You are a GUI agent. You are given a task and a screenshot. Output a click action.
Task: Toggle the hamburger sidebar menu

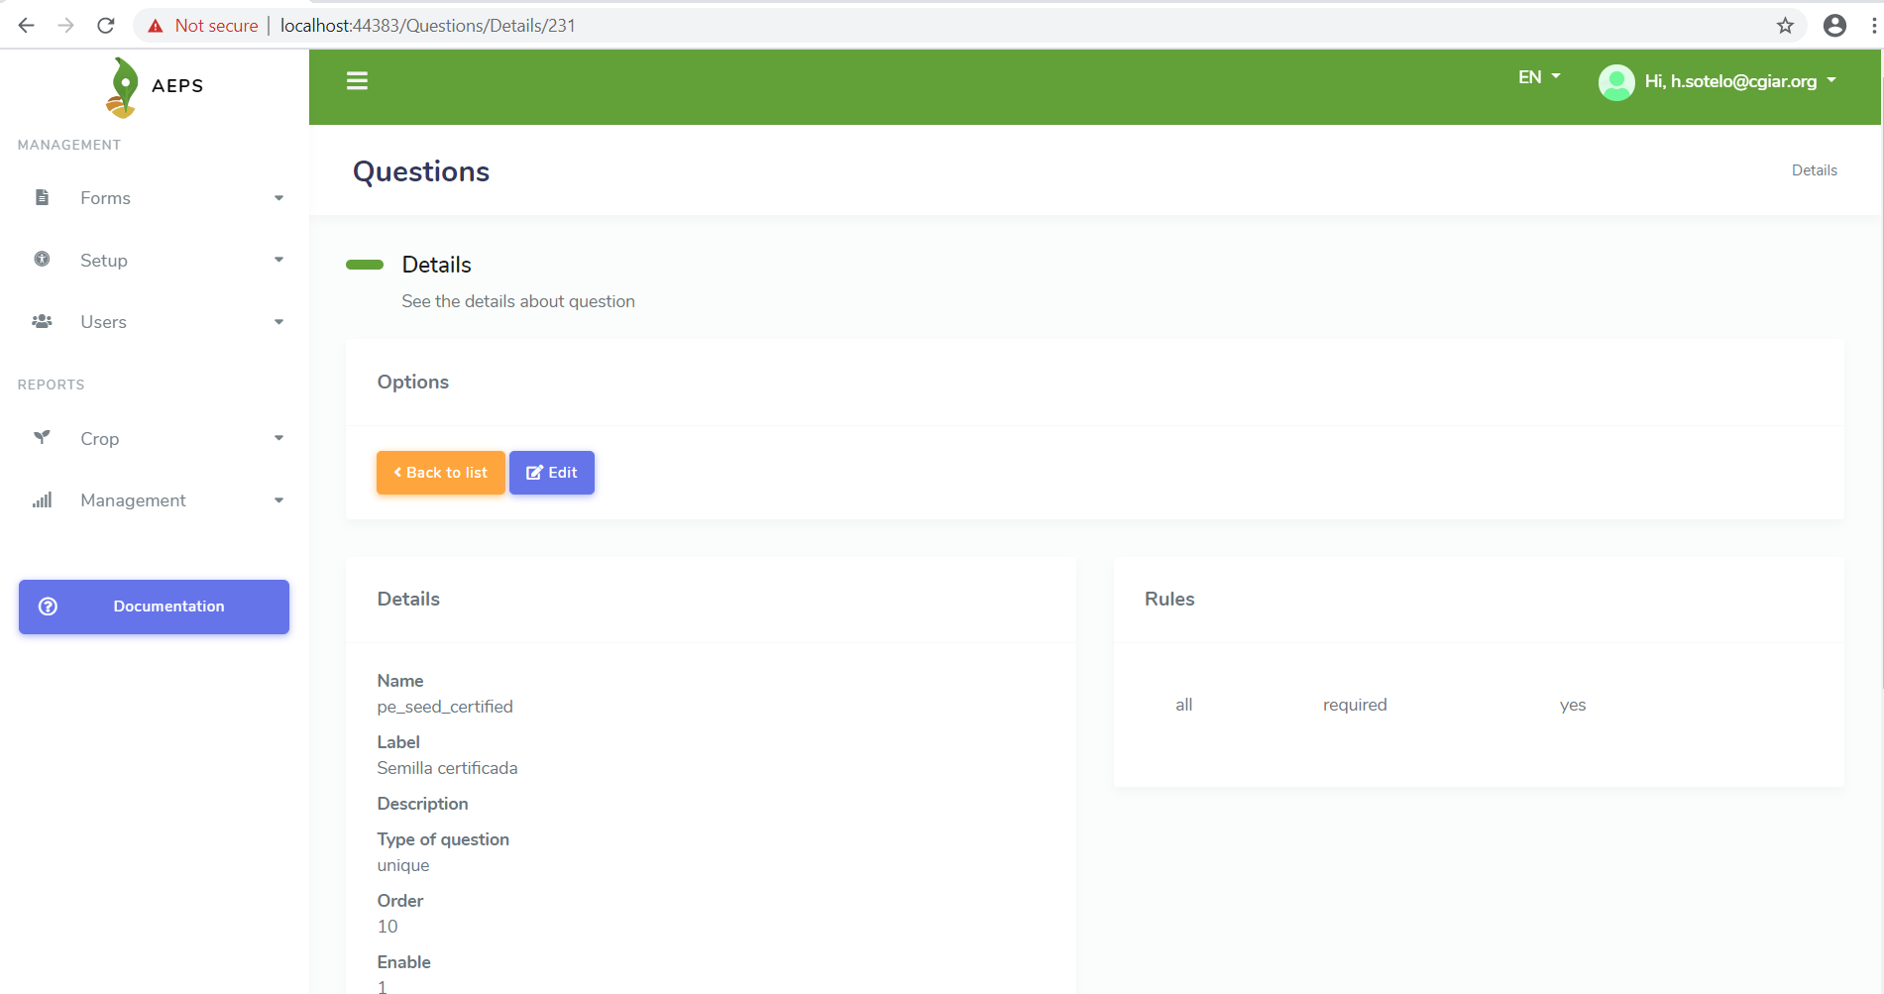357,81
